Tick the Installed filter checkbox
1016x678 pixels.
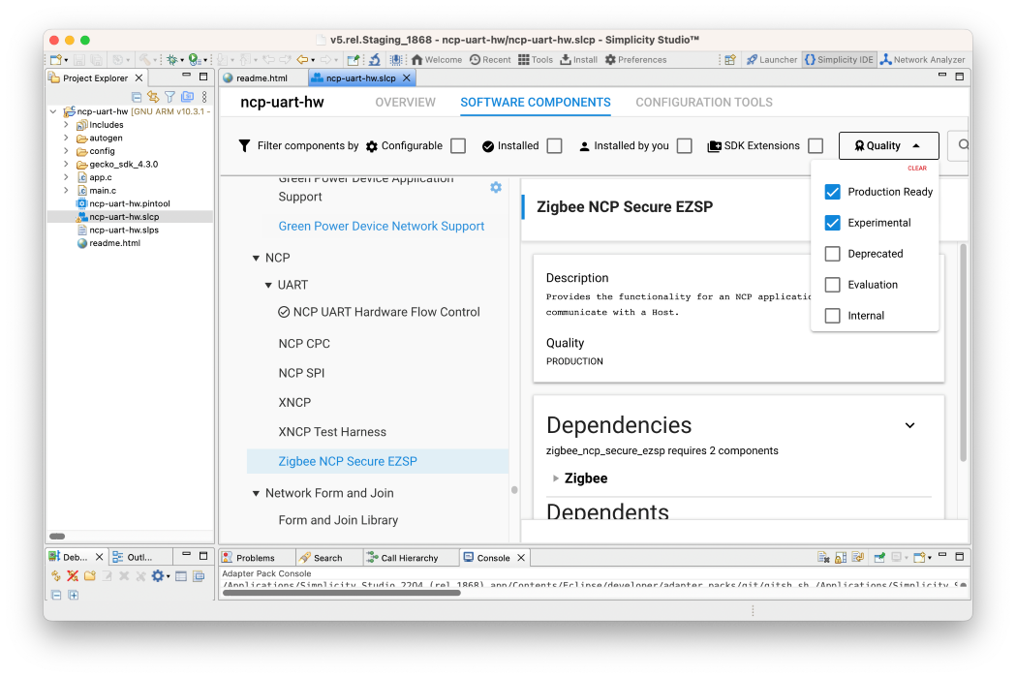554,146
